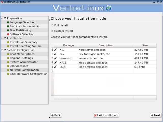163x122 pixels.
Task: Click the 'kernel source code' description cell
Action: (x=106, y=58)
